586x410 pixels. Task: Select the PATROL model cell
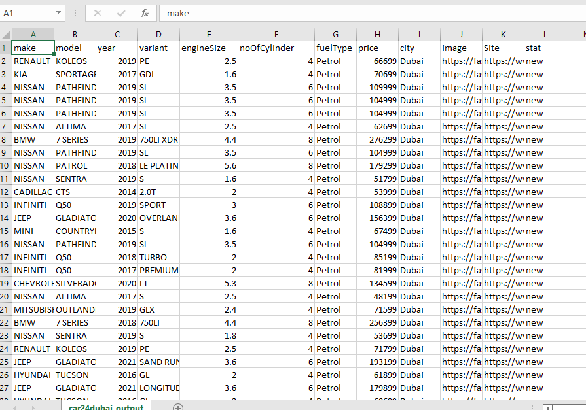[x=75, y=166]
